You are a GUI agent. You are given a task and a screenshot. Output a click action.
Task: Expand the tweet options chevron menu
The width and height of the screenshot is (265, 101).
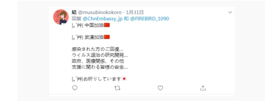coord(230,12)
